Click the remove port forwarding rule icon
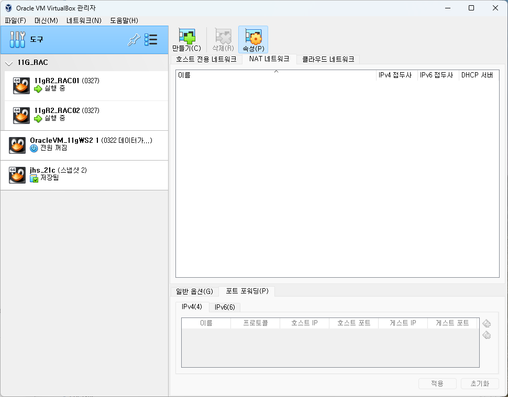Image resolution: width=508 pixels, height=397 pixels. [x=487, y=335]
